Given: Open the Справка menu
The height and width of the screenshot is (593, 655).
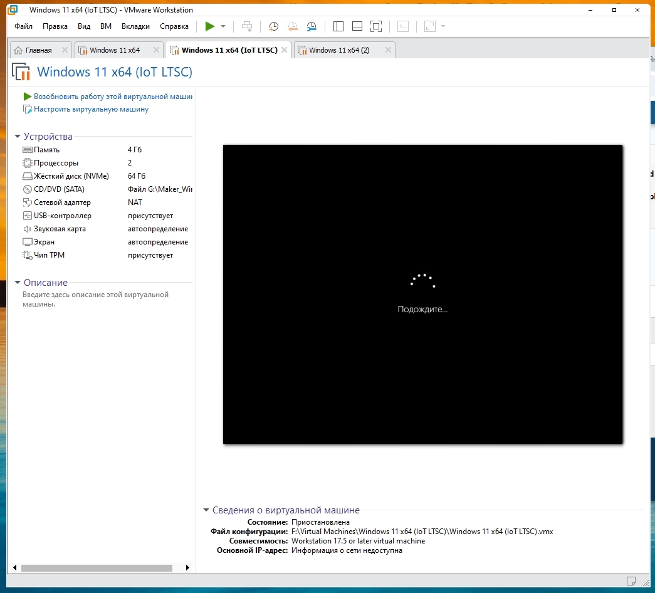Looking at the screenshot, I should pyautogui.click(x=174, y=26).
